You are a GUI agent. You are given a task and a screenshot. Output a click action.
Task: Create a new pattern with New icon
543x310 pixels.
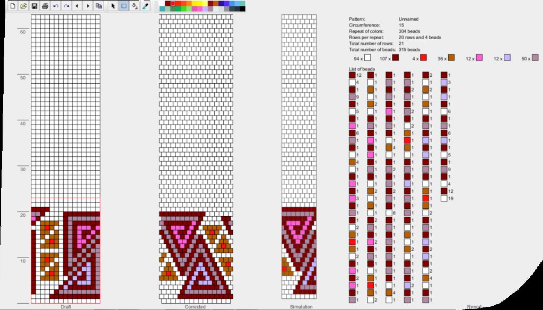pyautogui.click(x=13, y=6)
